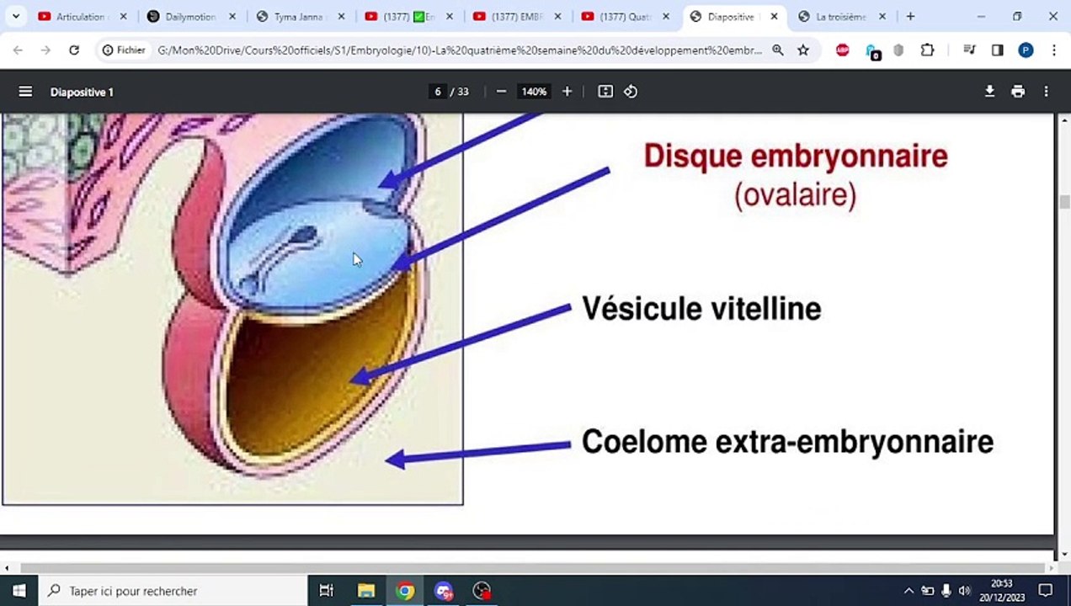Open the Windows notification center
Image resolution: width=1071 pixels, height=606 pixels.
(1045, 591)
